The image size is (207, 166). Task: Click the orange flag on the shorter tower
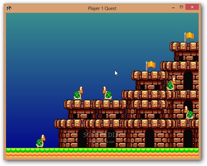tap(151, 66)
